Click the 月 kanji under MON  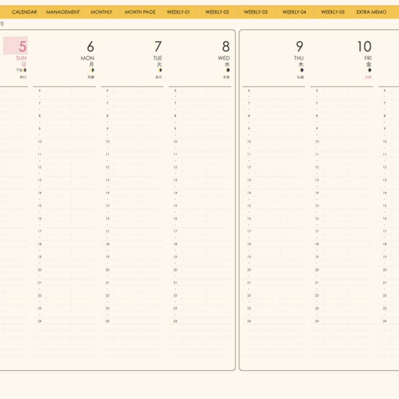(x=92, y=64)
